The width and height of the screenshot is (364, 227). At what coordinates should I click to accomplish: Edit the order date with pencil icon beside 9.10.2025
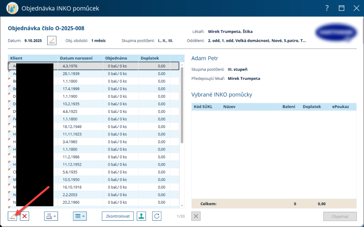[x=52, y=40]
